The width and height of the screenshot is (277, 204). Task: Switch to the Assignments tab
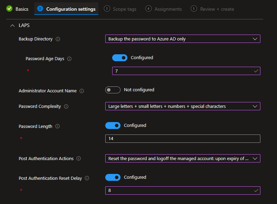163,9
